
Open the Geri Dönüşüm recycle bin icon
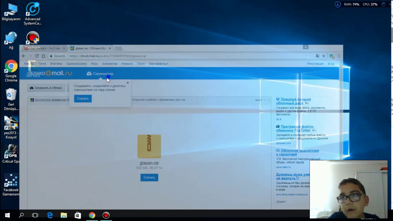(x=11, y=99)
